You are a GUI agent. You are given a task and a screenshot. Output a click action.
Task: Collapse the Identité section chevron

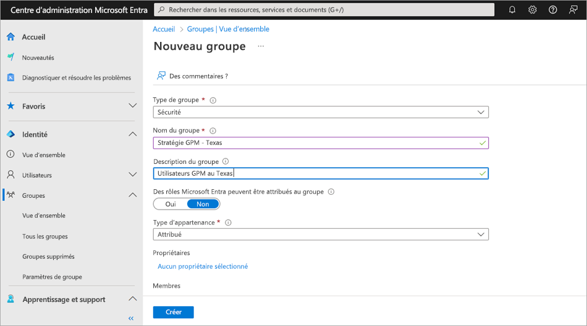click(132, 134)
